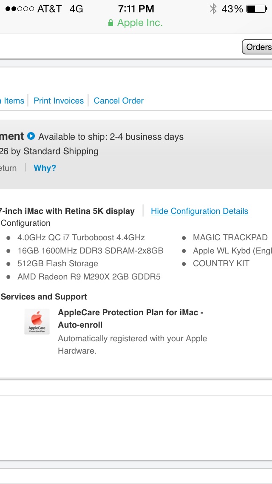Viewport: 272px width, 484px height.
Task: Tap the AppleCare Protection Plan for iMac heading
Action: pos(130,319)
